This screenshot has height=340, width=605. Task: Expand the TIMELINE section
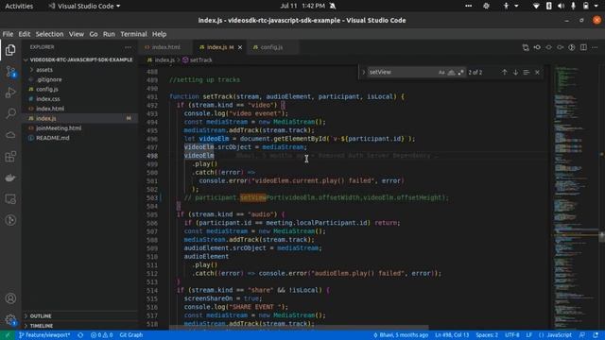[x=42, y=326]
